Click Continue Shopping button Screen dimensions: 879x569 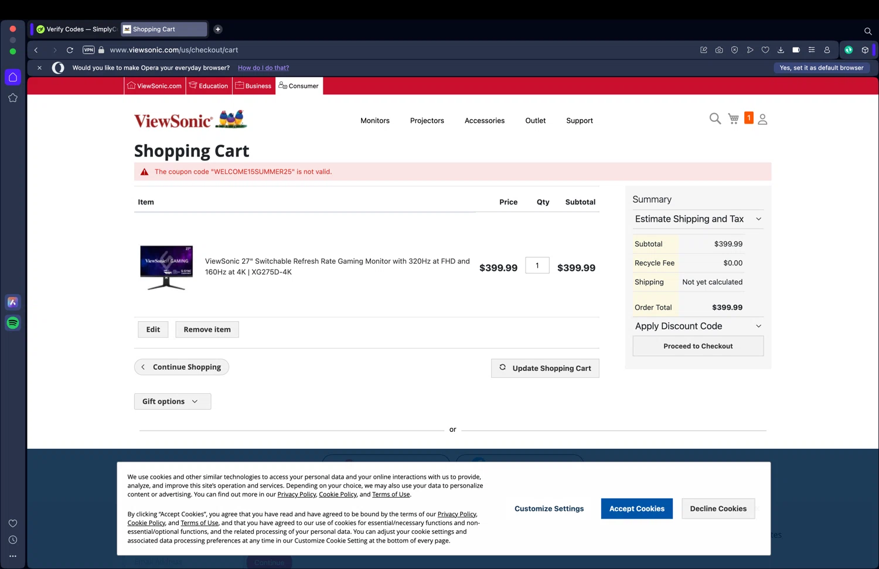point(182,367)
